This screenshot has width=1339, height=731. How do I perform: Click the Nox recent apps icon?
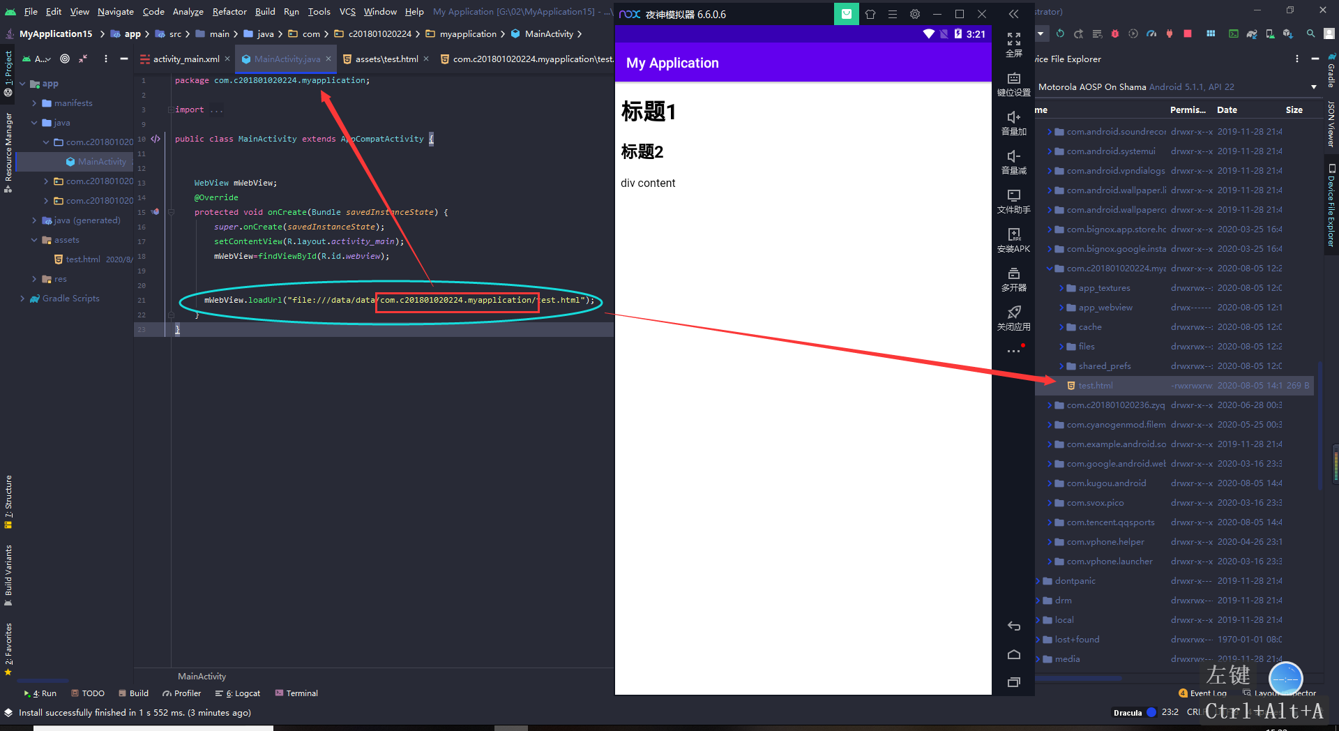[1013, 682]
